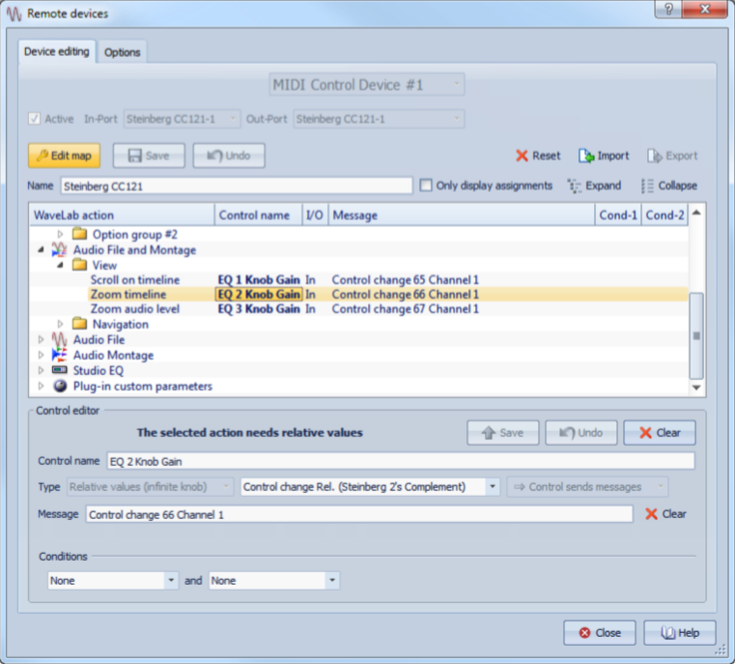Click the top Undo button beside Save
Image resolution: width=735 pixels, height=664 pixels.
[229, 156]
